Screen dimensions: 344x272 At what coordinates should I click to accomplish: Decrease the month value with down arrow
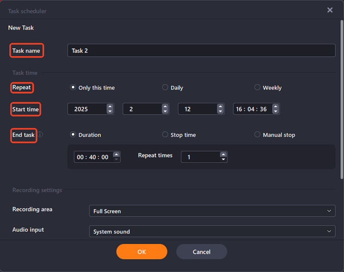[165, 112]
